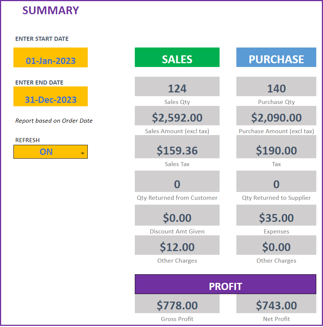Viewport: 323px width, 327px height.
Task: Click the green SALES header
Action: (x=177, y=57)
